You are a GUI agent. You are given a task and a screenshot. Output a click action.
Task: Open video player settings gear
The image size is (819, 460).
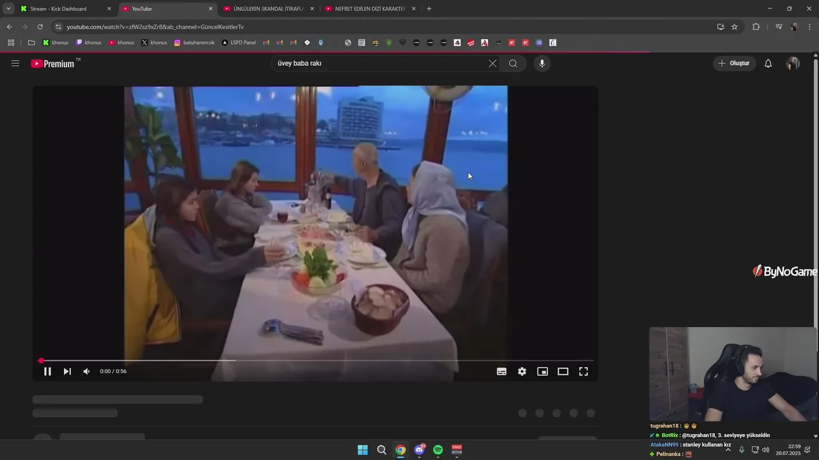click(522, 371)
